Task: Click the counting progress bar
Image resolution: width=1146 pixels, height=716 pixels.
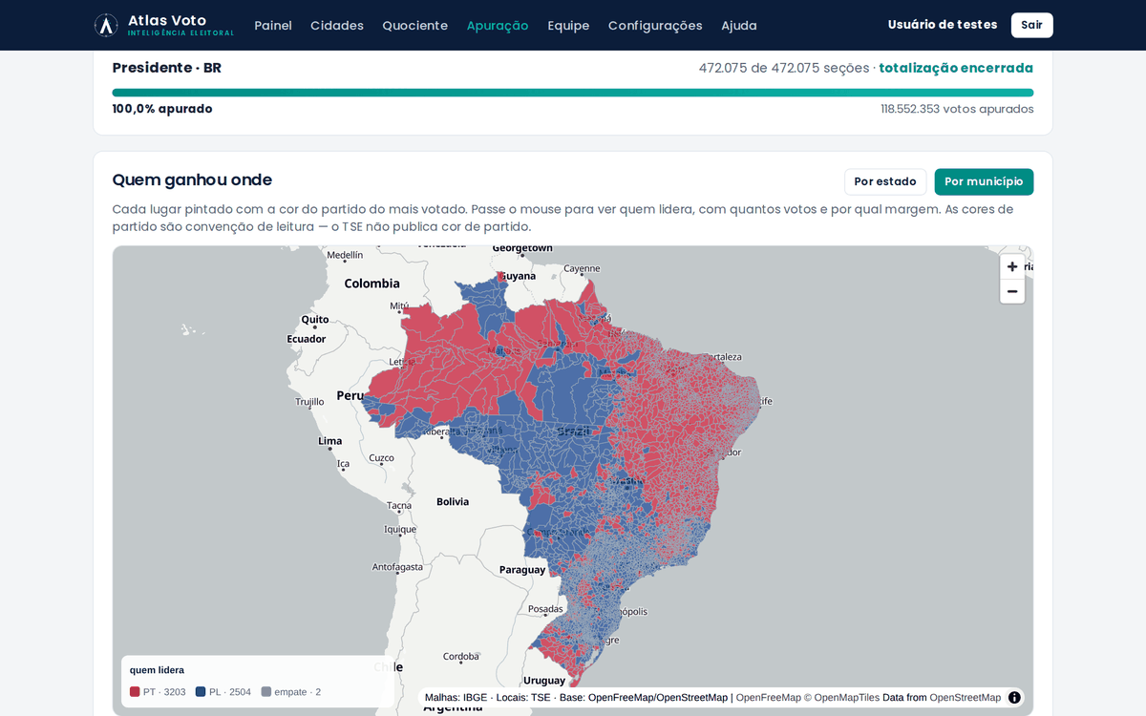Action: pyautogui.click(x=573, y=93)
